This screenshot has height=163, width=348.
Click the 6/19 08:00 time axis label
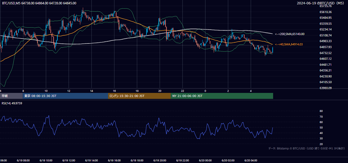[x=23, y=160]
